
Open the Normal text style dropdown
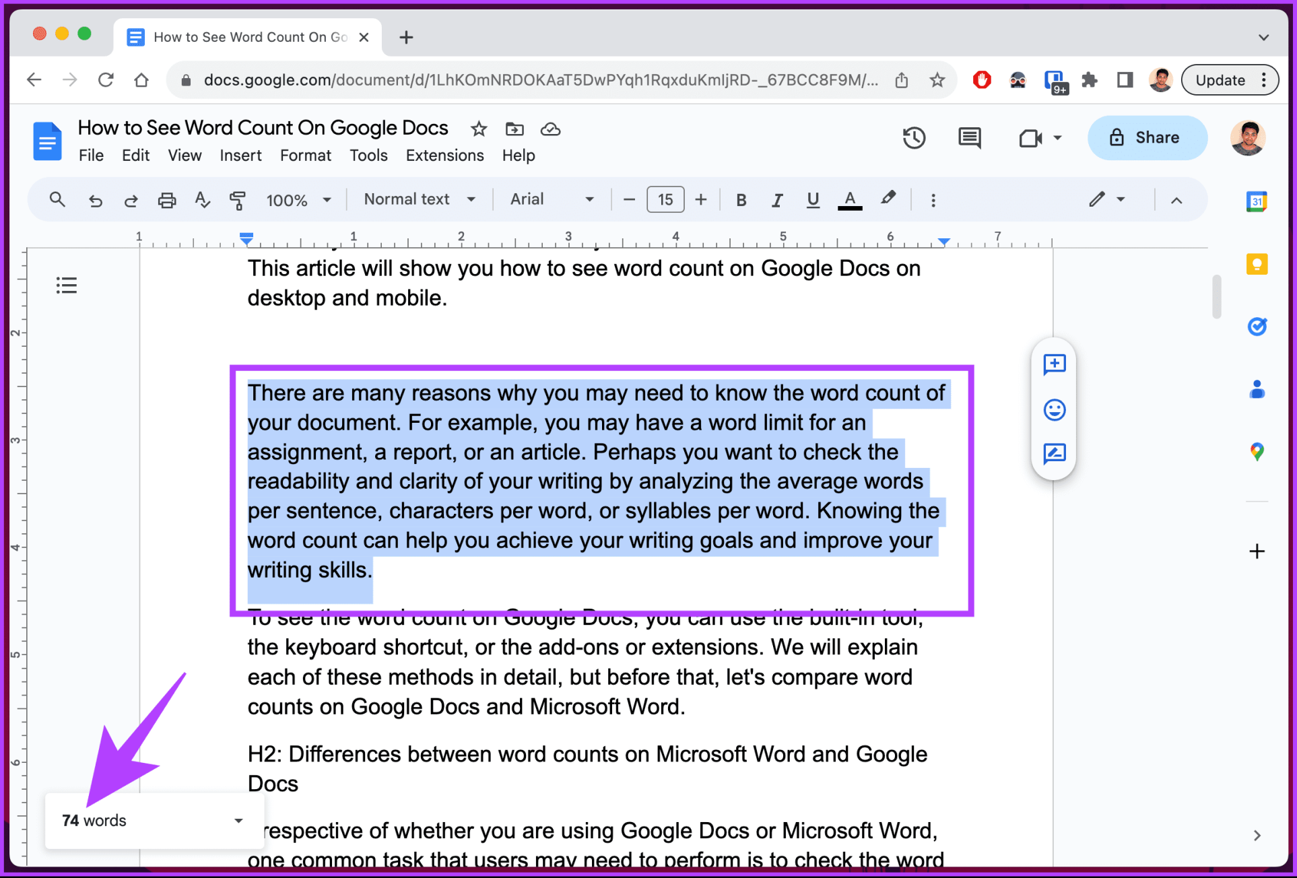pyautogui.click(x=419, y=199)
